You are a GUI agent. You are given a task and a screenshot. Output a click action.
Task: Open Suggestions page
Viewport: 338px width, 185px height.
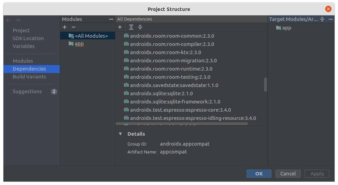click(x=27, y=91)
